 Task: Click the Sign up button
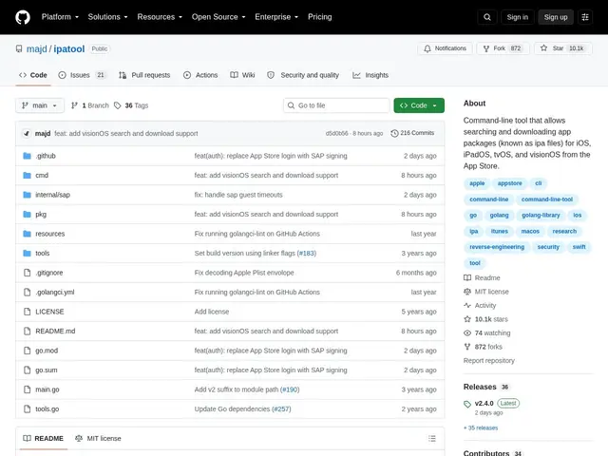point(555,17)
